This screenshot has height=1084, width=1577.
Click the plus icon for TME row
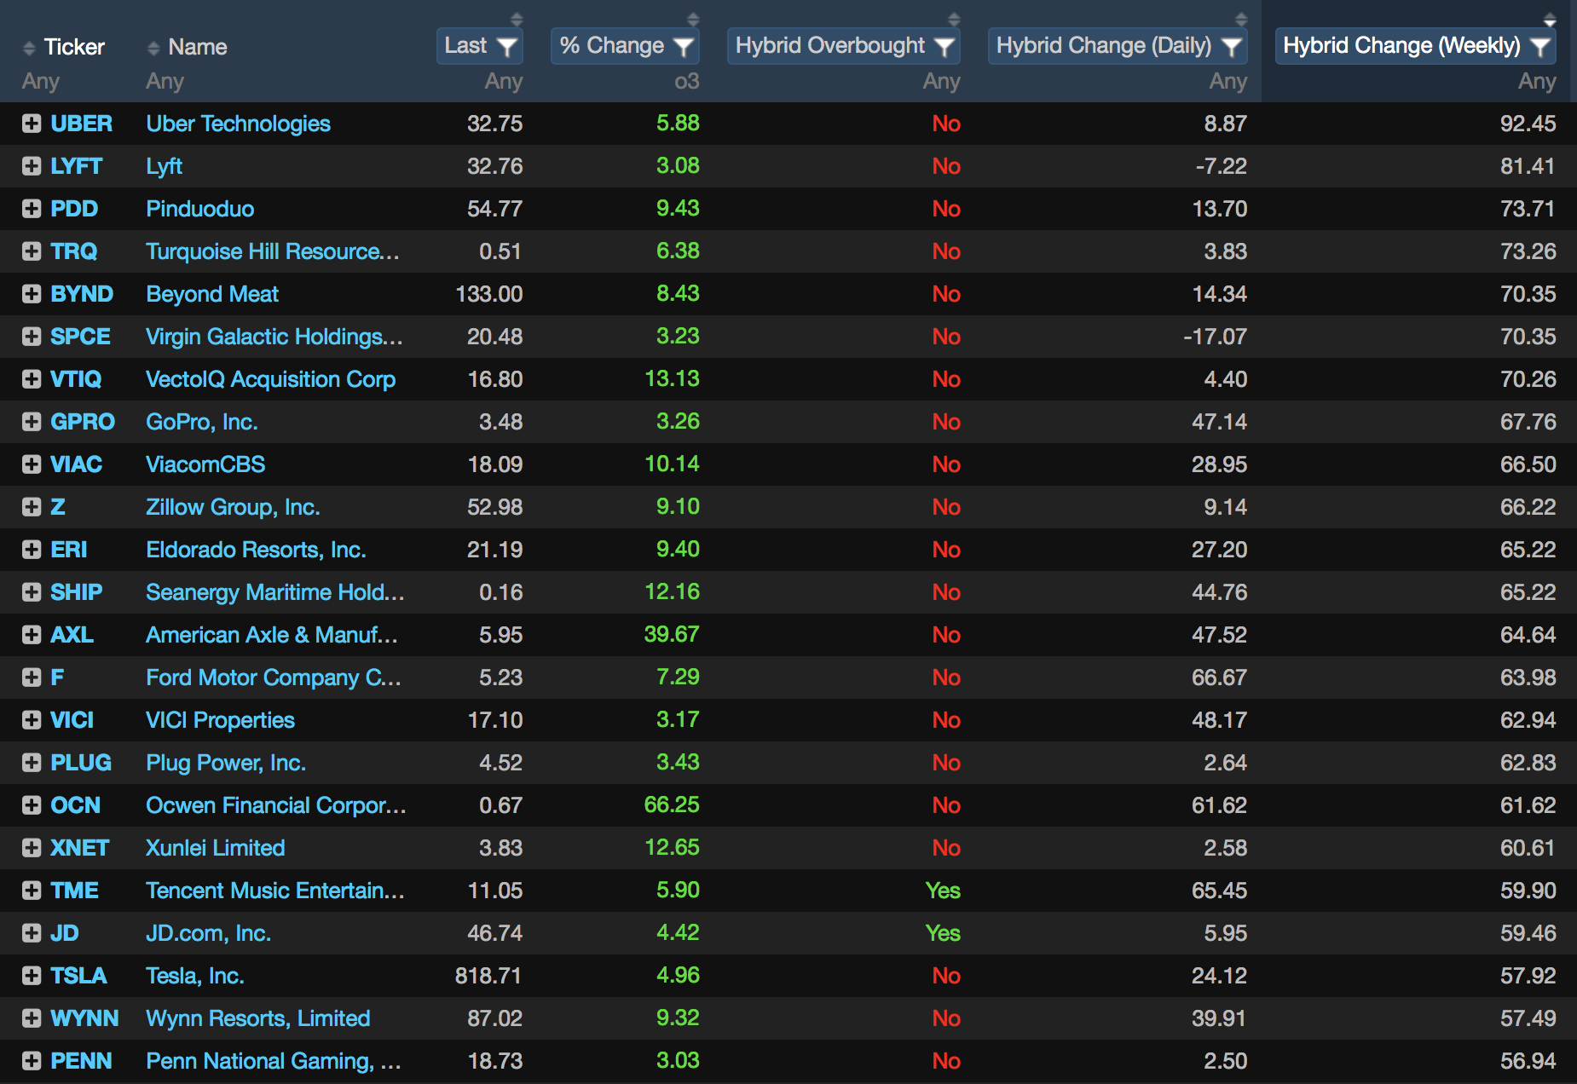click(32, 891)
